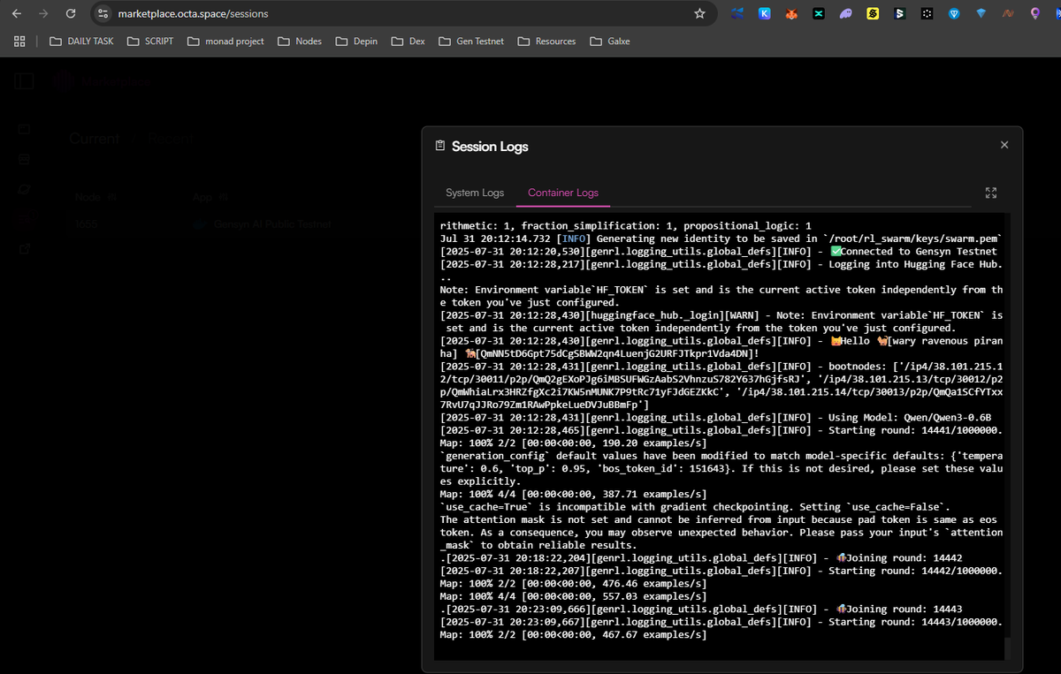This screenshot has height=674, width=1061.
Task: Open the yellow S extension
Action: (x=873, y=13)
